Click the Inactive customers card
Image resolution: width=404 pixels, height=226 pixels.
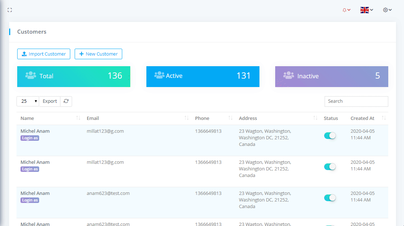point(332,76)
